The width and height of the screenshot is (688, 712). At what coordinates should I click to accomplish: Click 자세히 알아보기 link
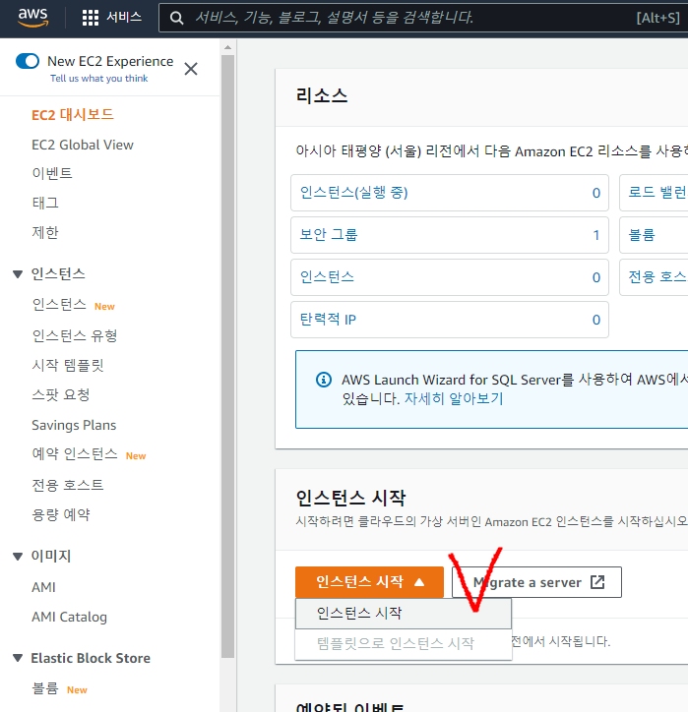pyautogui.click(x=454, y=398)
